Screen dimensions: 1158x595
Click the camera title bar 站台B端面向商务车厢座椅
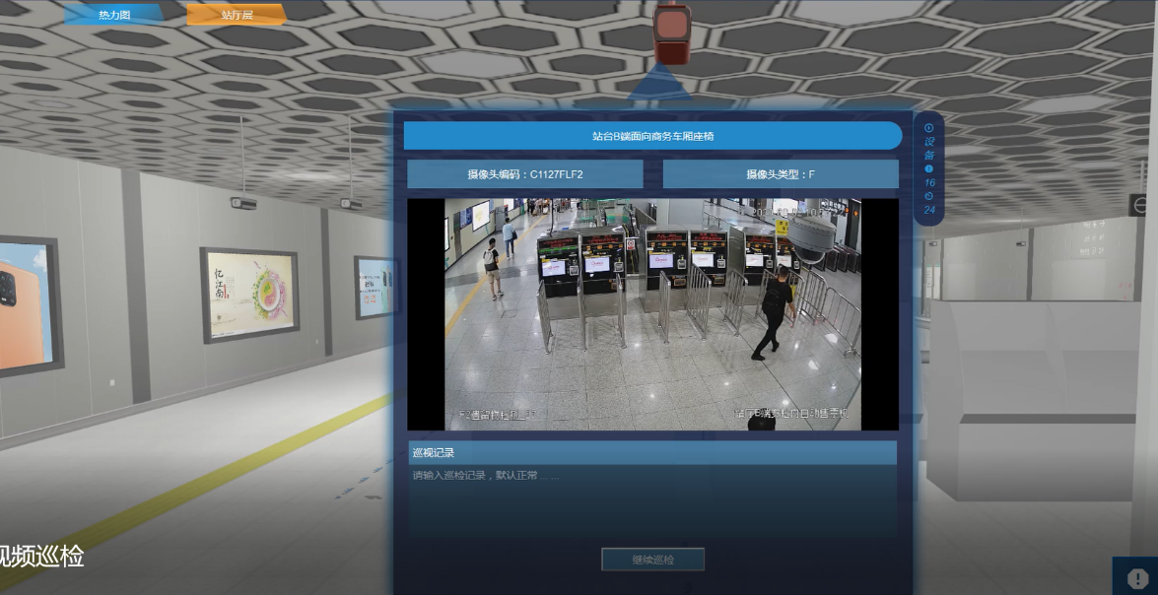click(652, 136)
